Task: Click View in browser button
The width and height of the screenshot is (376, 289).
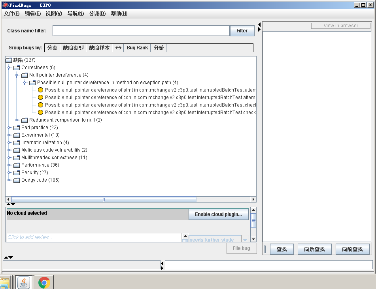Action: click(x=341, y=26)
